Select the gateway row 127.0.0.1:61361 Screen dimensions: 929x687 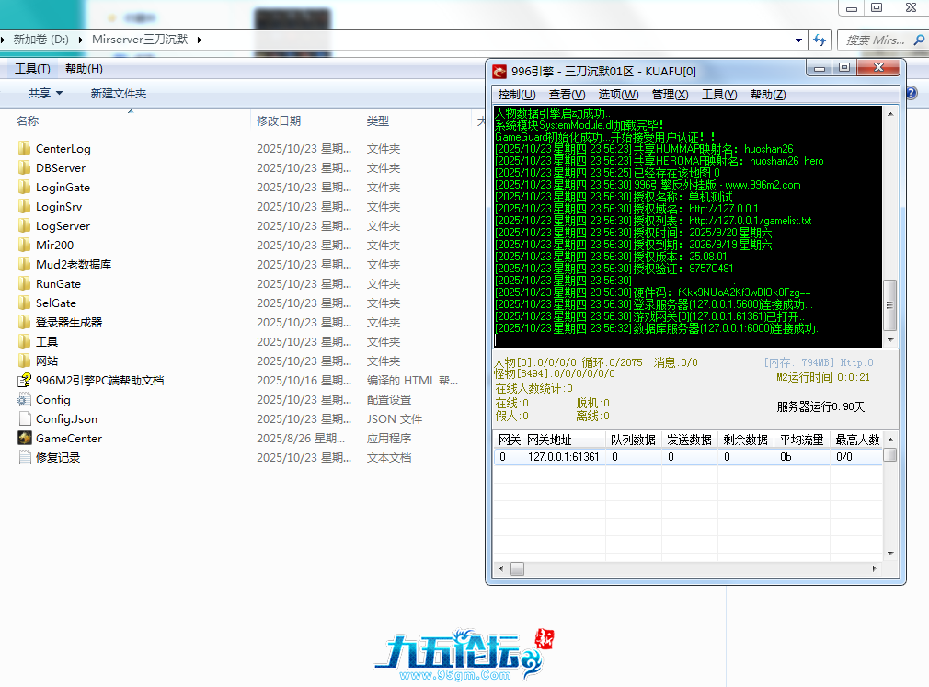pos(563,457)
